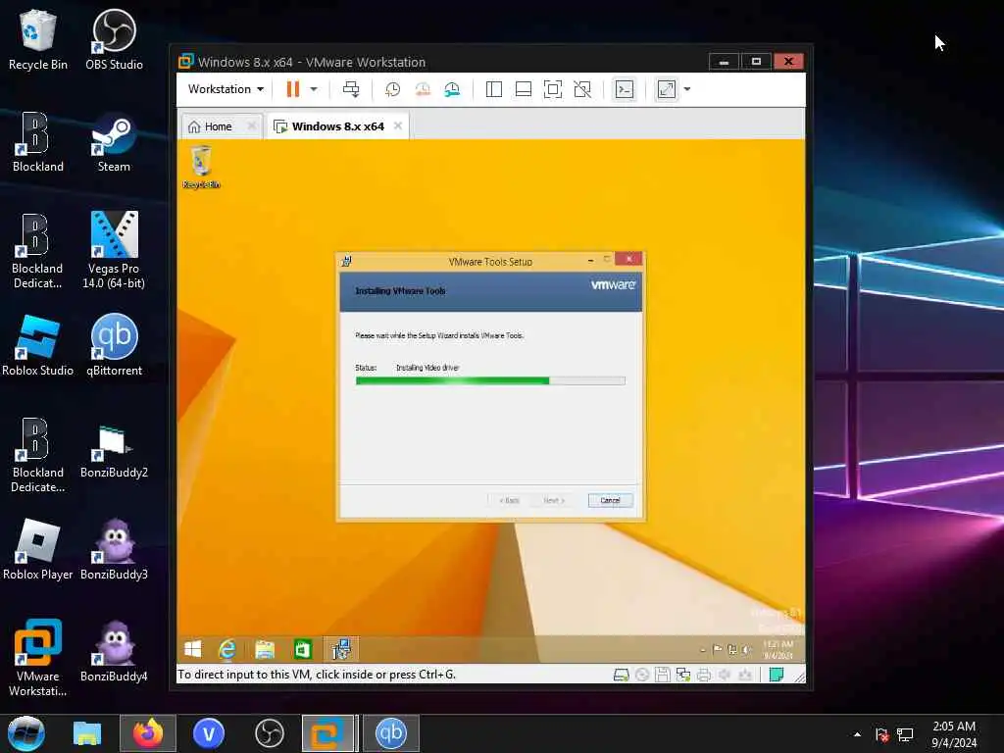Launch Roblox Studio shortcut
1004x753 pixels.
pos(38,345)
